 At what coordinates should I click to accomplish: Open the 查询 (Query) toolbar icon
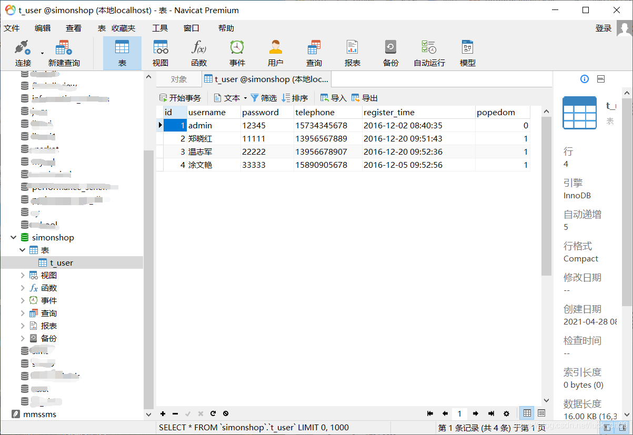point(314,53)
